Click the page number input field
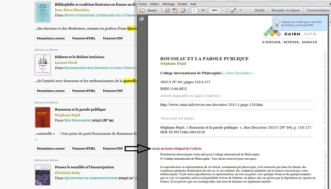Image resolution: width=331 pixels, height=189 pixels. 194,10
